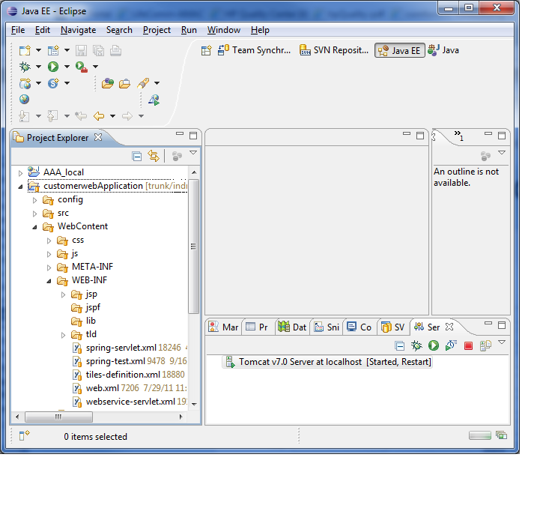537x517 pixels.
Task: Click the Debug bug icon in toolbar
Action: pos(24,67)
